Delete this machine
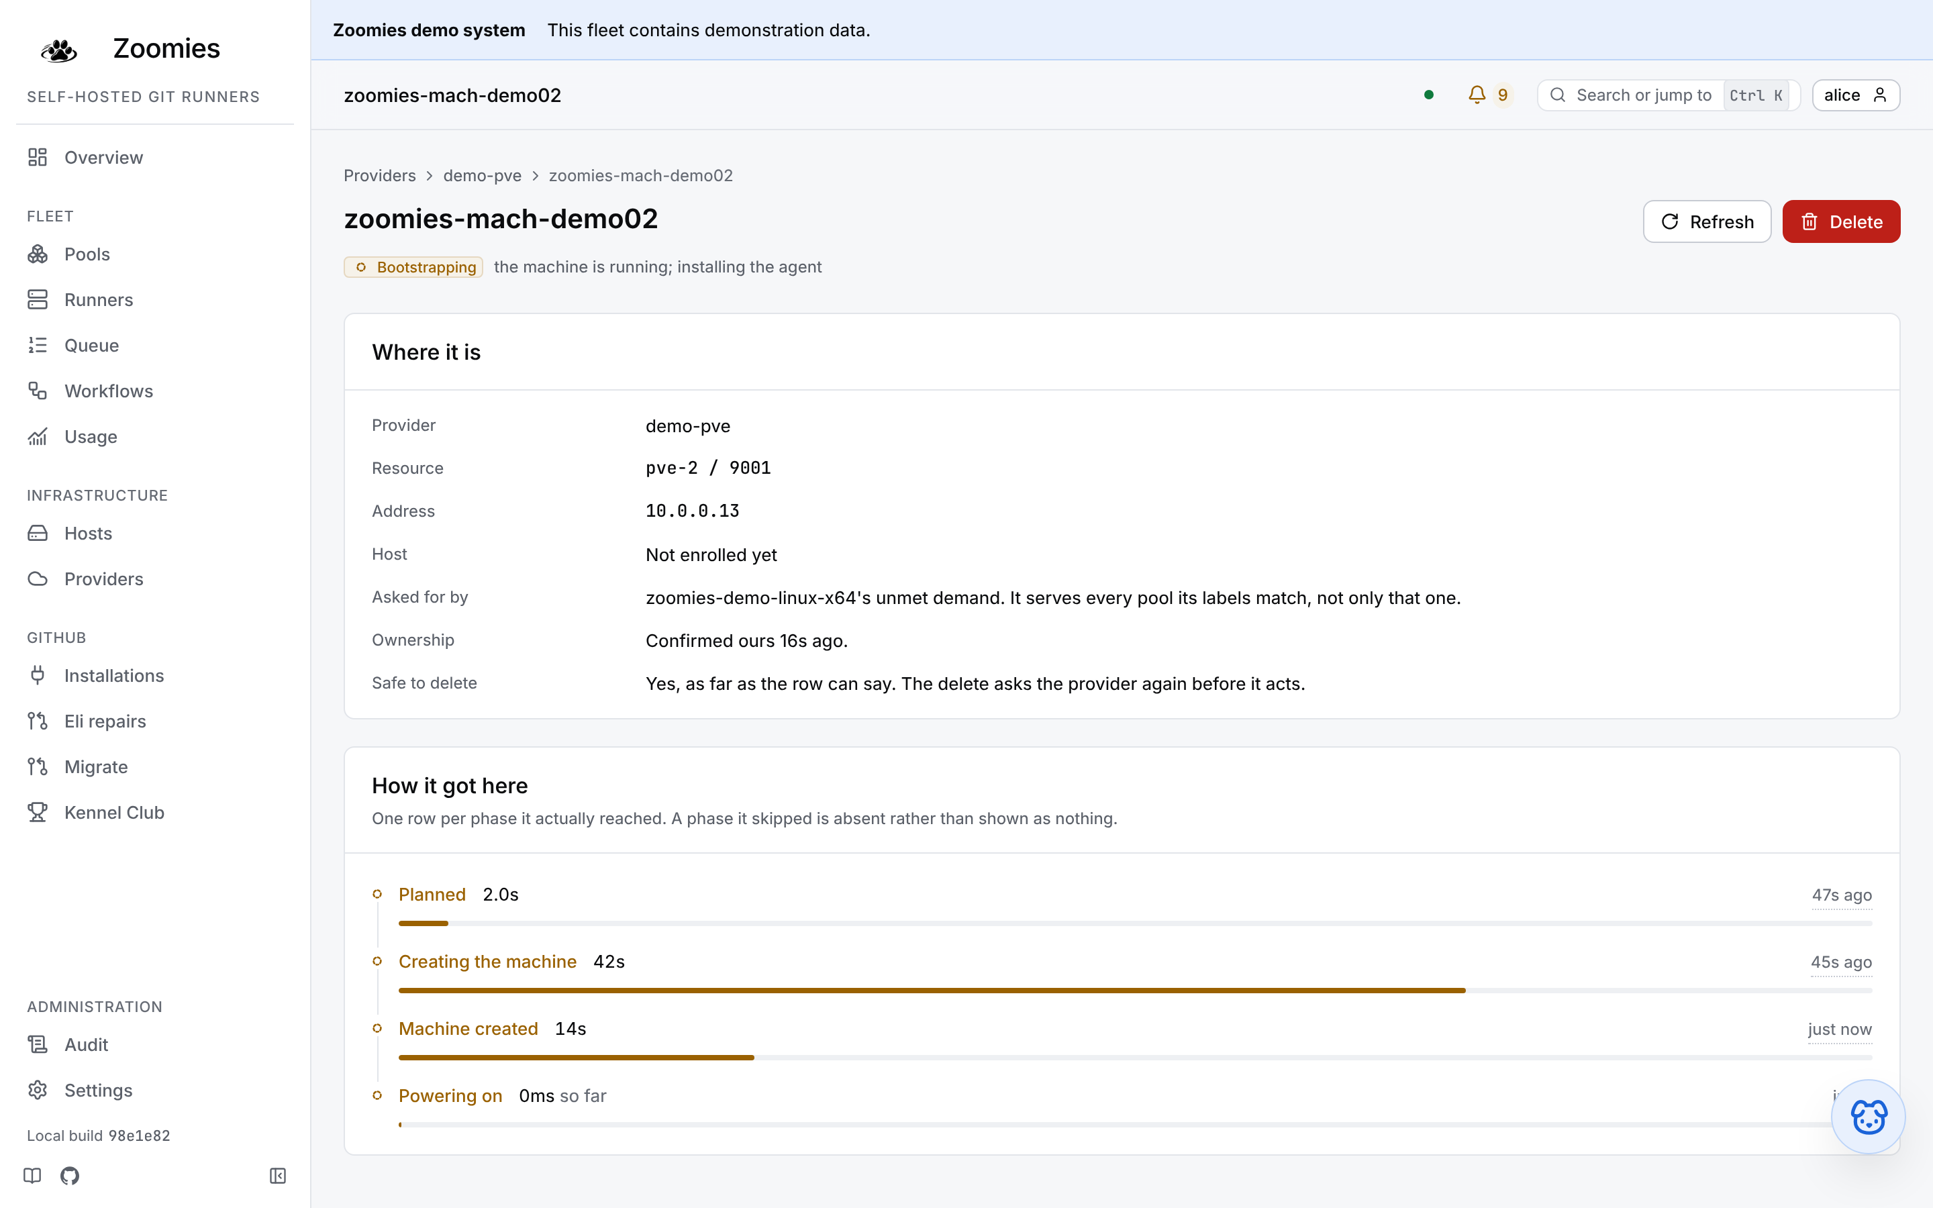 pos(1840,221)
